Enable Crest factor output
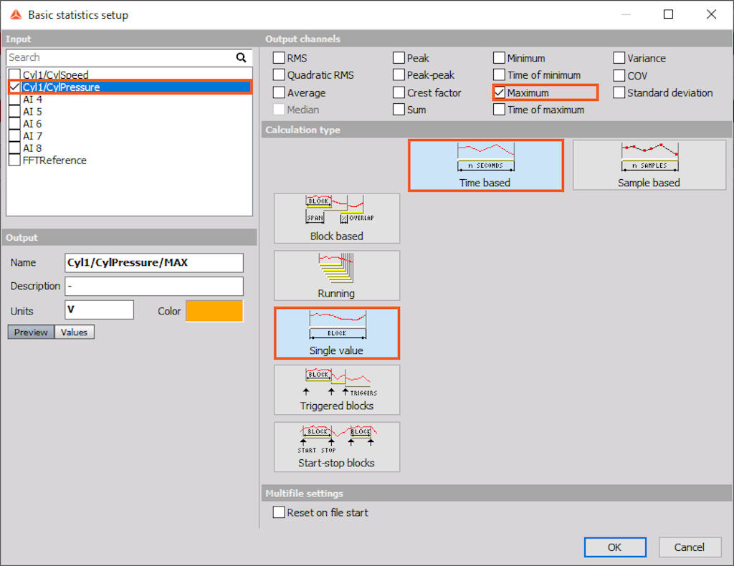 point(399,92)
